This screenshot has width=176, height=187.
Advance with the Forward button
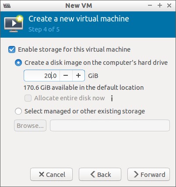coord(148,174)
